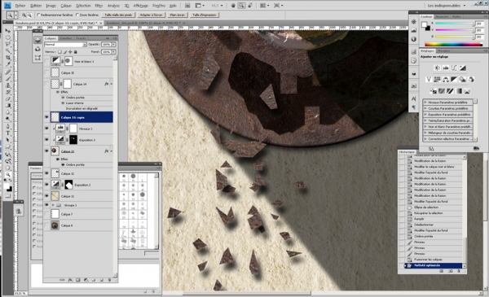Viewport: 489px width, 297px height.
Task: Open Paragraph panel from right dock
Action: (413, 107)
